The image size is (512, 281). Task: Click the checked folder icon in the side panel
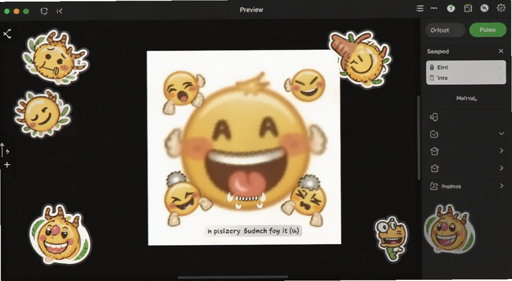[434, 134]
